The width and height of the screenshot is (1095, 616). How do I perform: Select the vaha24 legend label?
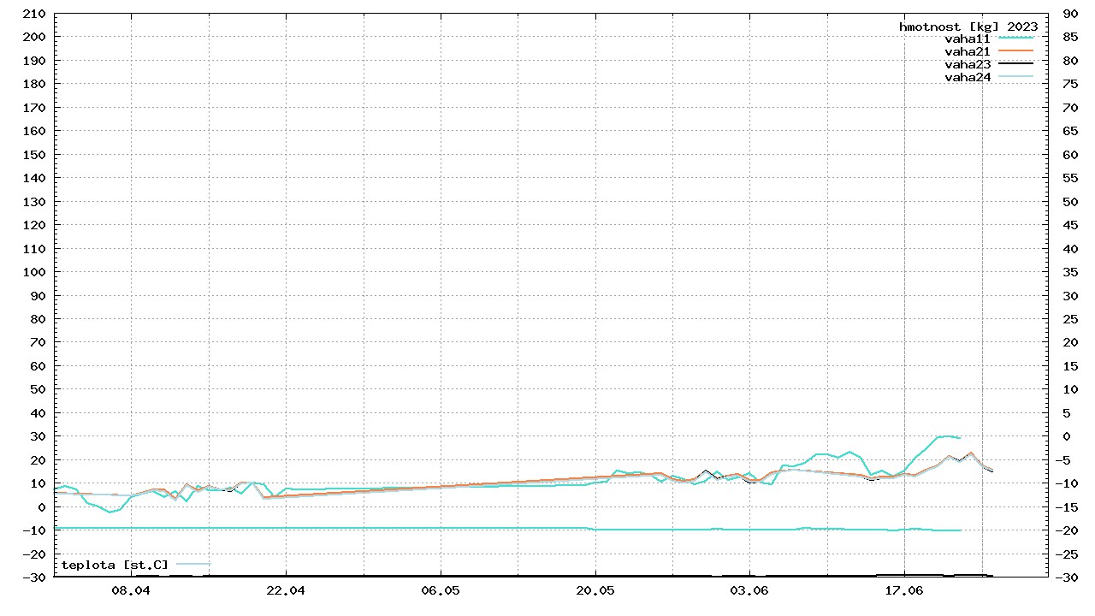coord(968,77)
